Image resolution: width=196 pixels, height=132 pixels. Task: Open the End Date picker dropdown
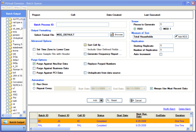(144, 88)
